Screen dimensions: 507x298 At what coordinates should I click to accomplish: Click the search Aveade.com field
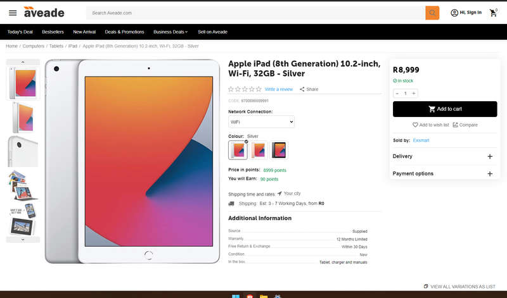[x=255, y=13]
